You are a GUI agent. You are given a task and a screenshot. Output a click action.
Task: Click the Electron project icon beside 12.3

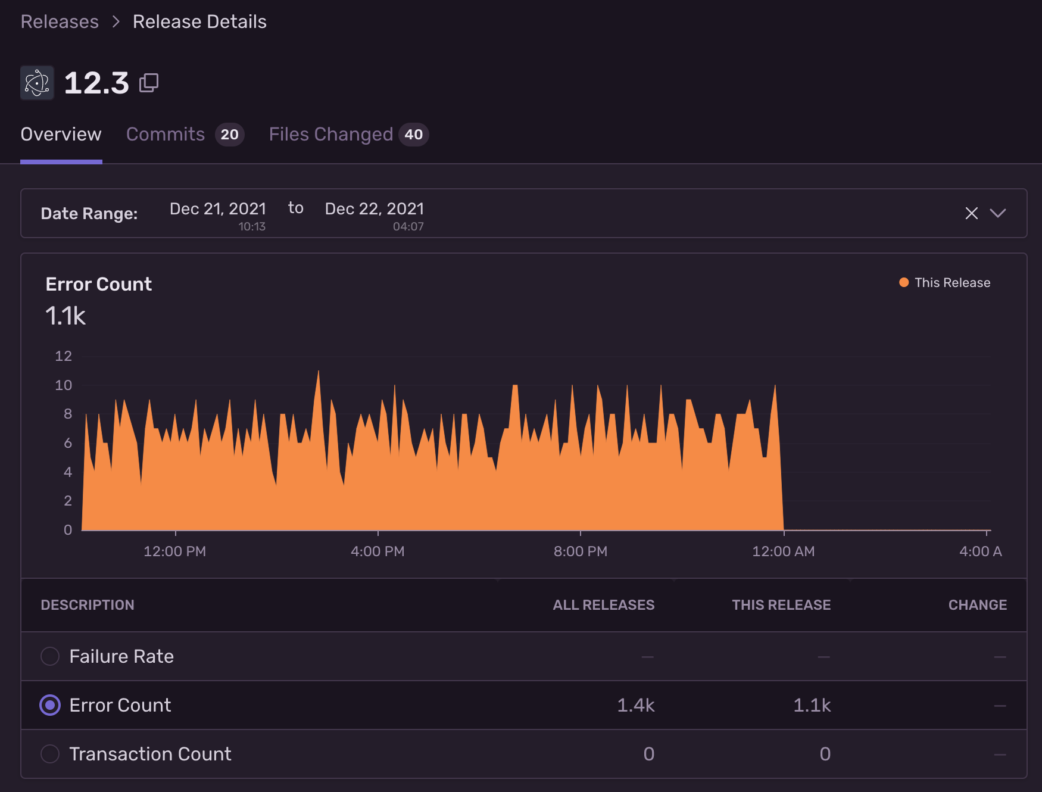[37, 83]
